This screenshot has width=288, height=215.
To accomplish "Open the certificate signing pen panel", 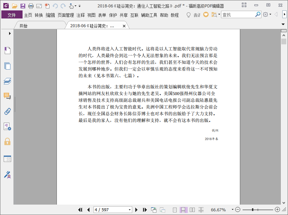I will tap(7, 175).
